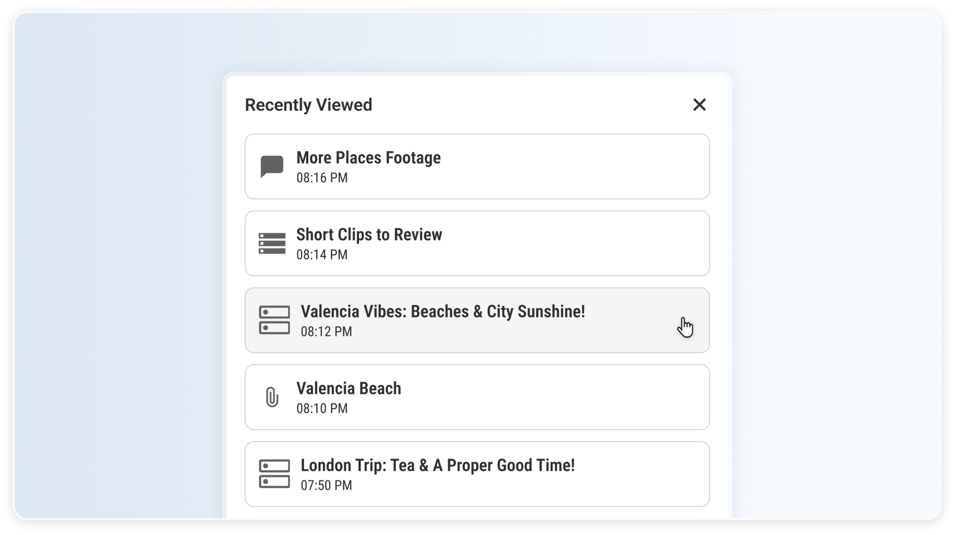The height and width of the screenshot is (535, 955).
Task: Click the chat bubble icon beside More Places Footage
Action: tap(271, 167)
